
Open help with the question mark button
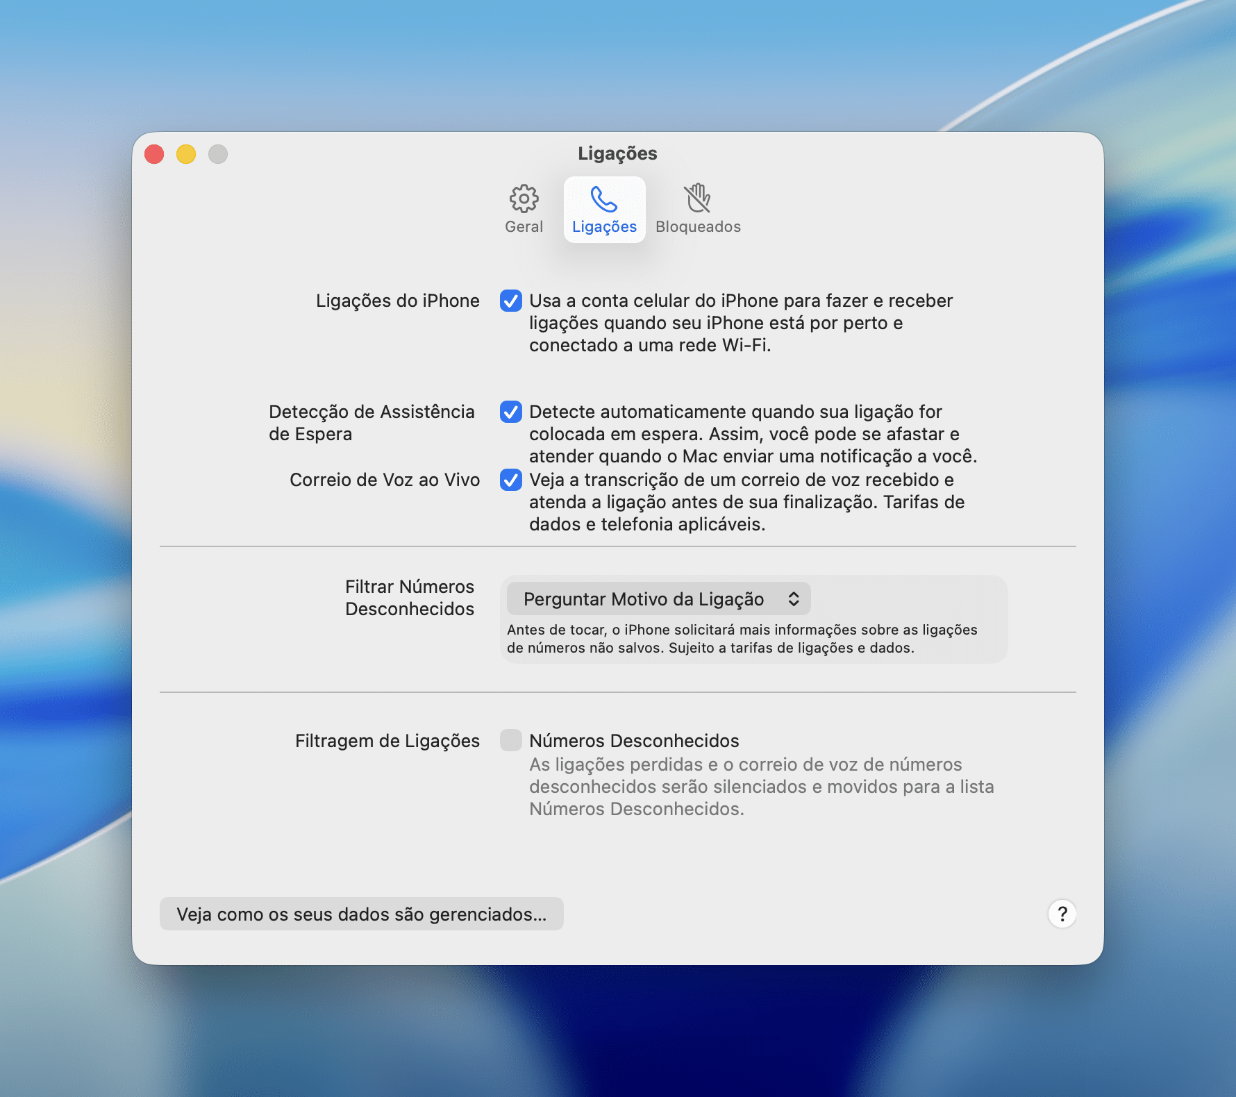(1062, 914)
